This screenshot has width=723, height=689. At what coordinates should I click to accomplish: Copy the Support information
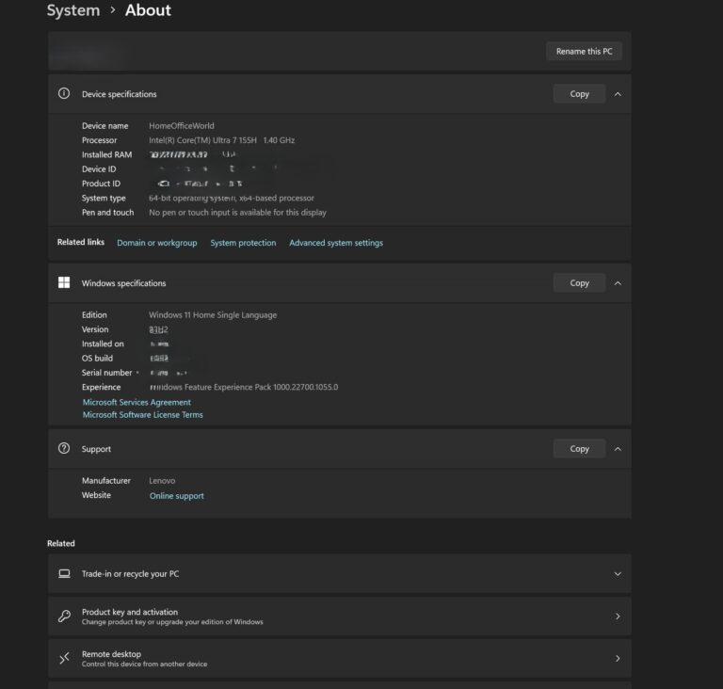[x=579, y=449]
